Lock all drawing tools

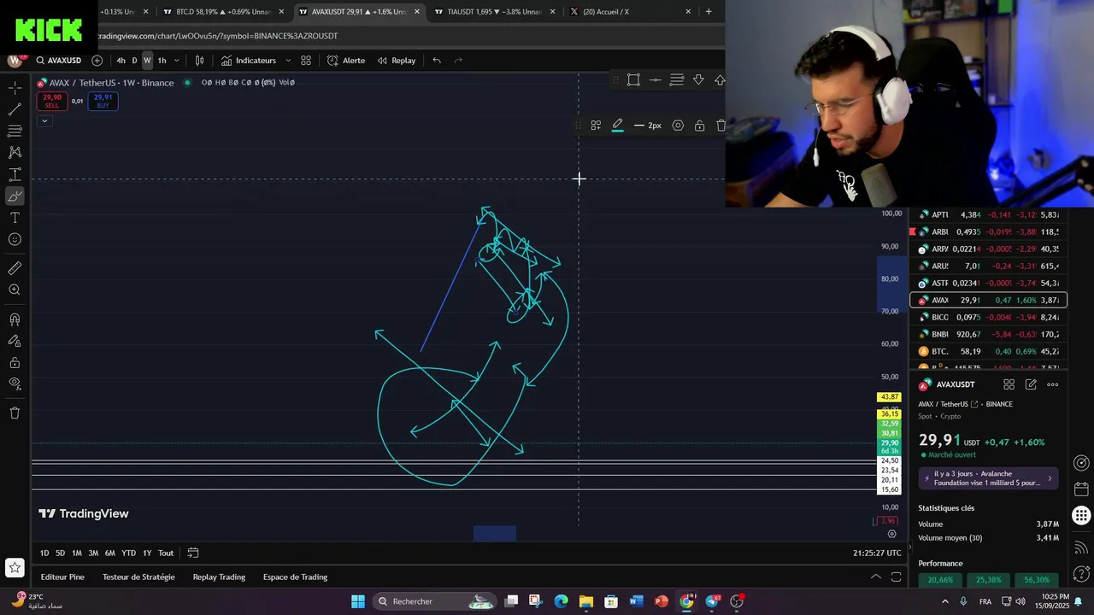click(x=15, y=362)
